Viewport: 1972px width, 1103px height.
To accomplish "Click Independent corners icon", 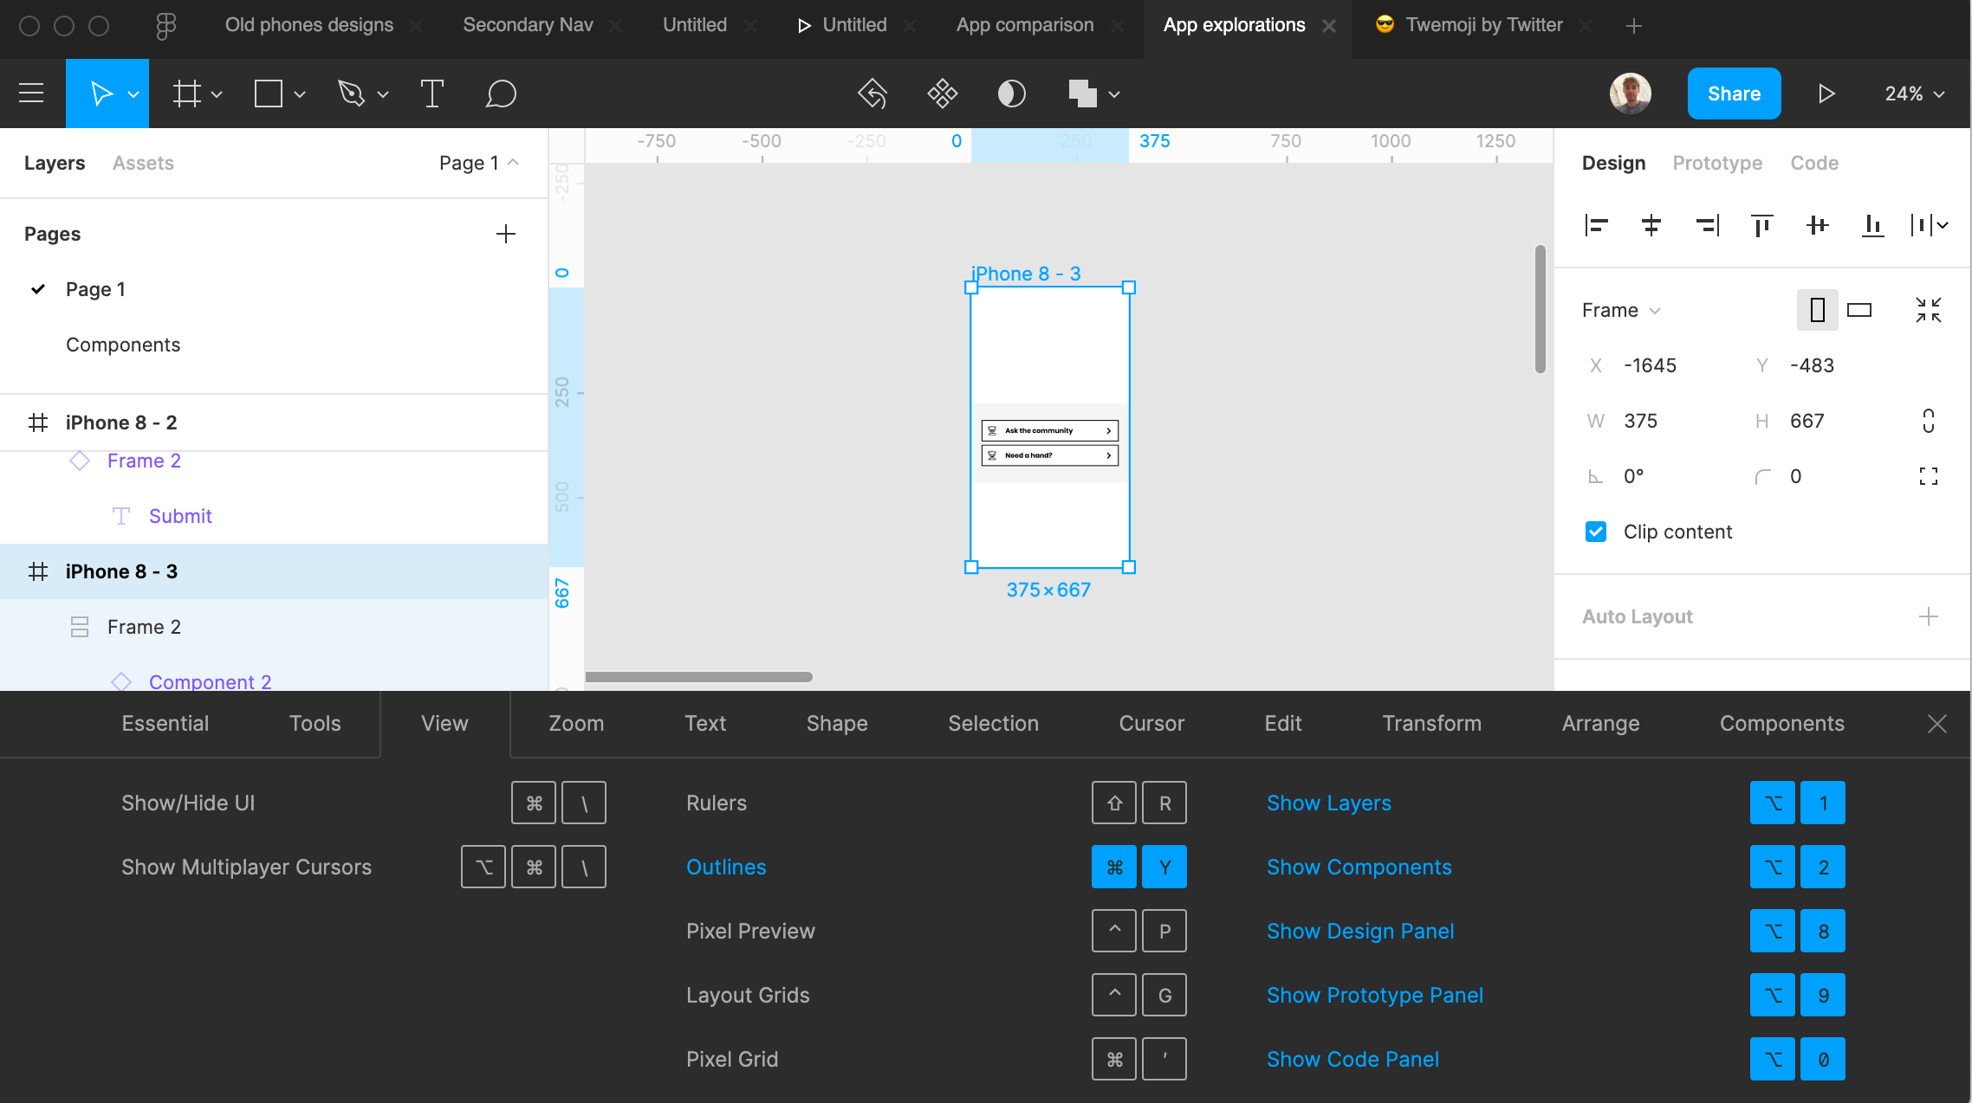I will click(1928, 476).
